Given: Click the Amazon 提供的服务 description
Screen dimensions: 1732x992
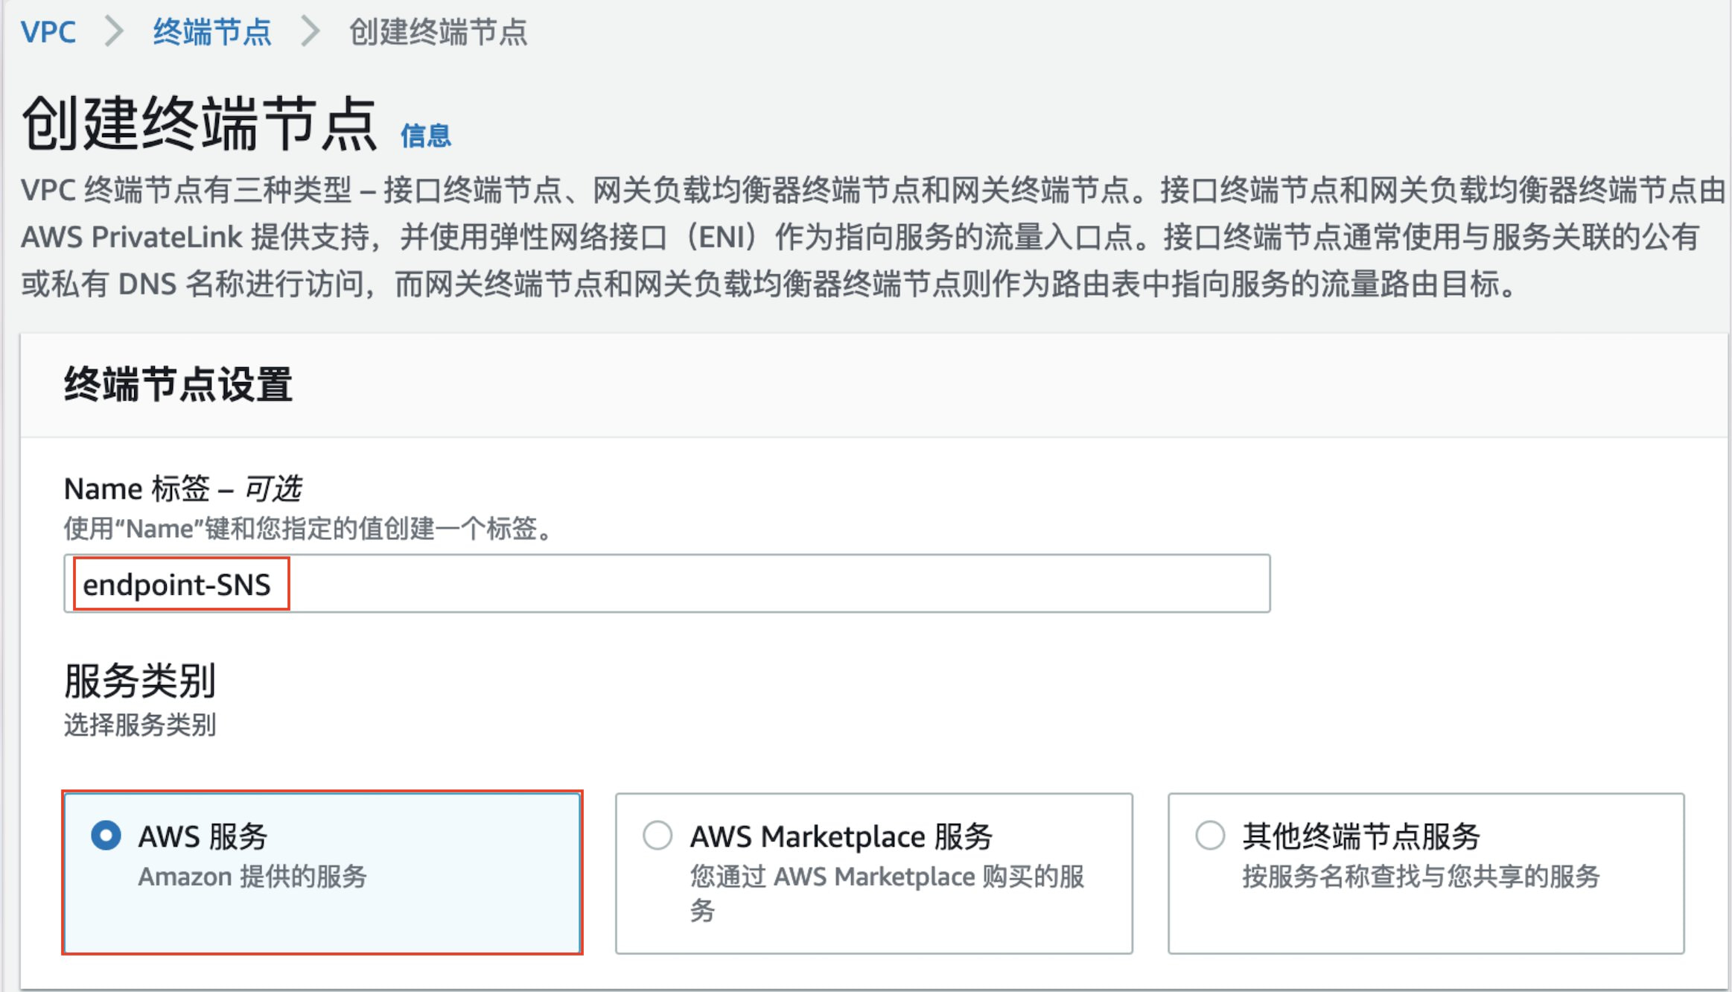Looking at the screenshot, I should pyautogui.click(x=252, y=877).
